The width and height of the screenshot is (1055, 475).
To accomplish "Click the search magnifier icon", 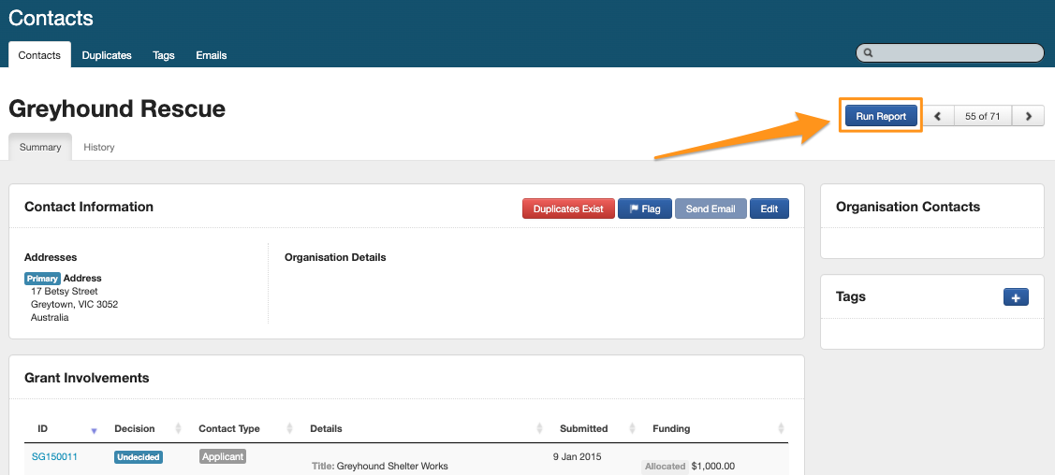I will (869, 53).
